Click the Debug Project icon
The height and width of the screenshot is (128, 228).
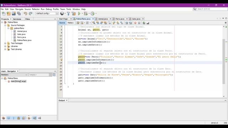pos(86,14)
